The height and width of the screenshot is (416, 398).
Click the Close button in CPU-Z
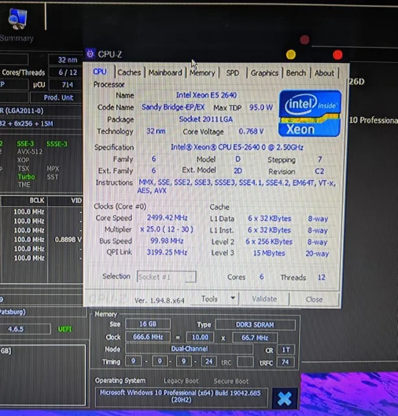[314, 300]
